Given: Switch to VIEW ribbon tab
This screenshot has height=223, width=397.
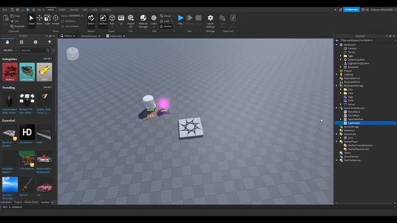Looking at the screenshot, I should (94, 10).
